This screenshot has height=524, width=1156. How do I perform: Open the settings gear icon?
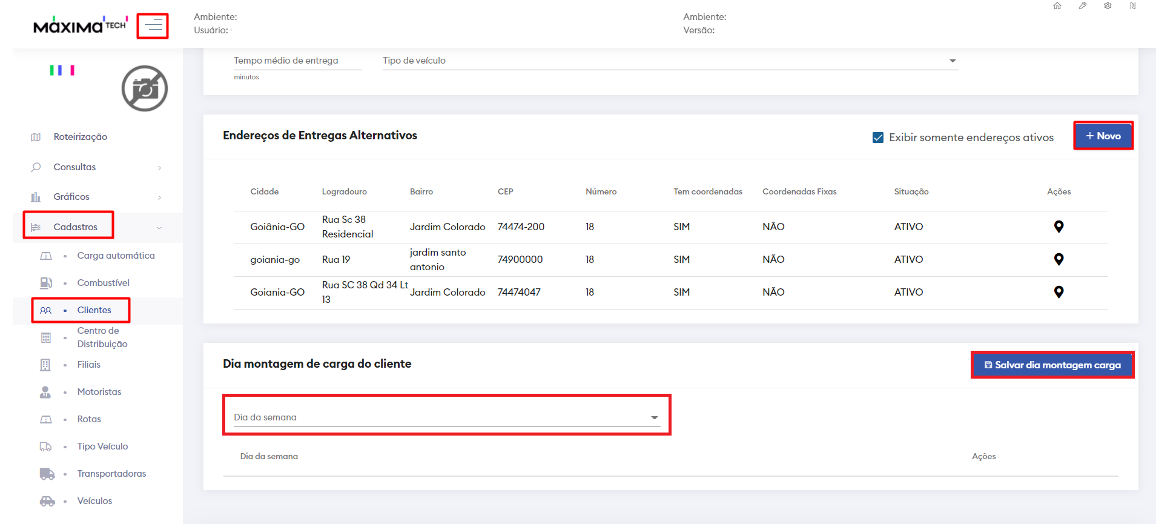coord(1107,6)
